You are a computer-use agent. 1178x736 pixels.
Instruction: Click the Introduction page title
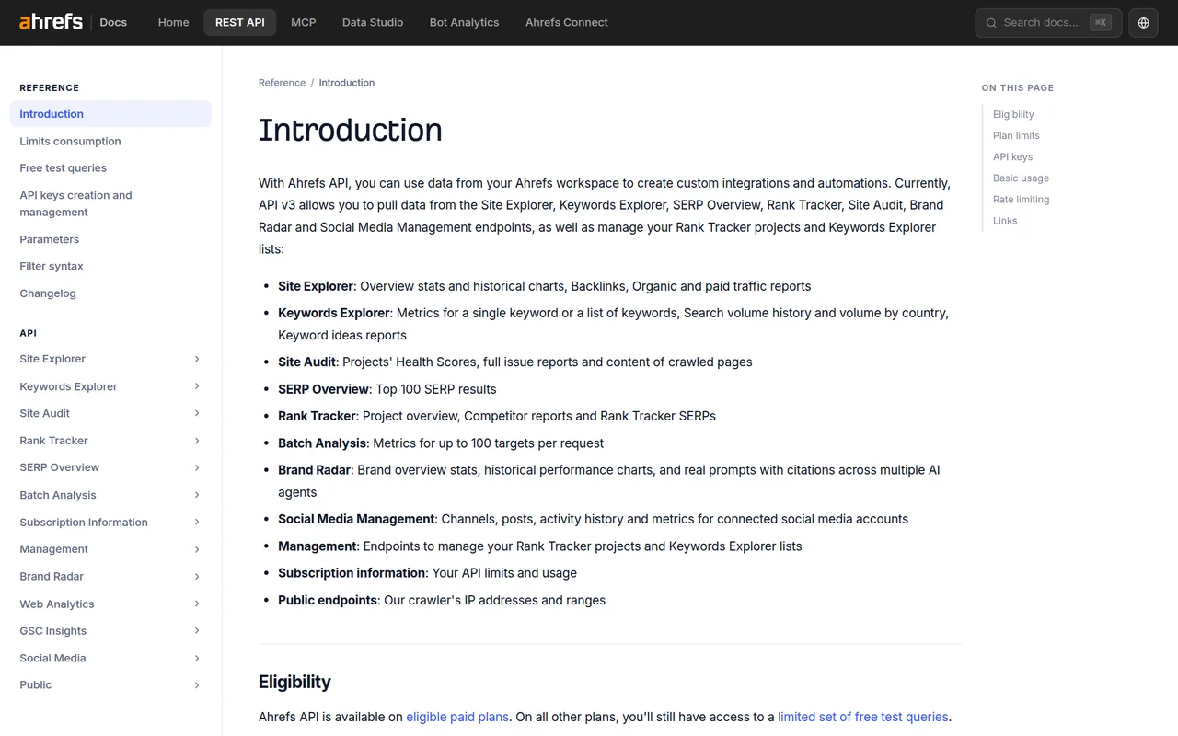pos(350,130)
